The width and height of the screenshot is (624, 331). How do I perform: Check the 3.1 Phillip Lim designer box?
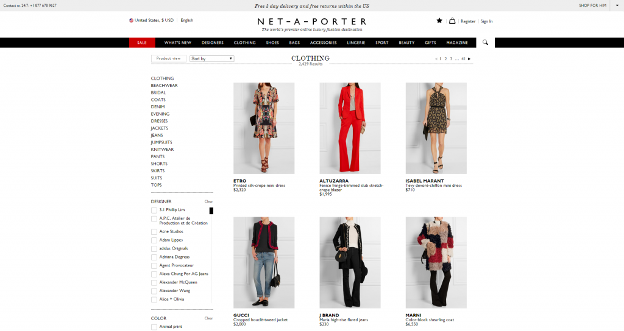pos(154,210)
